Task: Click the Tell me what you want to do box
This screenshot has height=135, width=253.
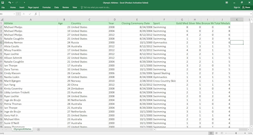Action: tap(95, 7)
